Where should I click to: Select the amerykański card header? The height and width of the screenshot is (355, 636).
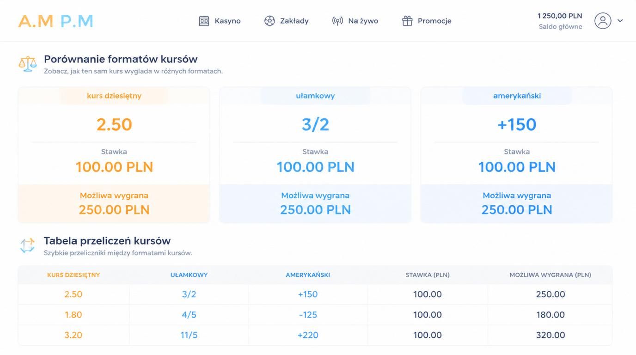pos(517,96)
